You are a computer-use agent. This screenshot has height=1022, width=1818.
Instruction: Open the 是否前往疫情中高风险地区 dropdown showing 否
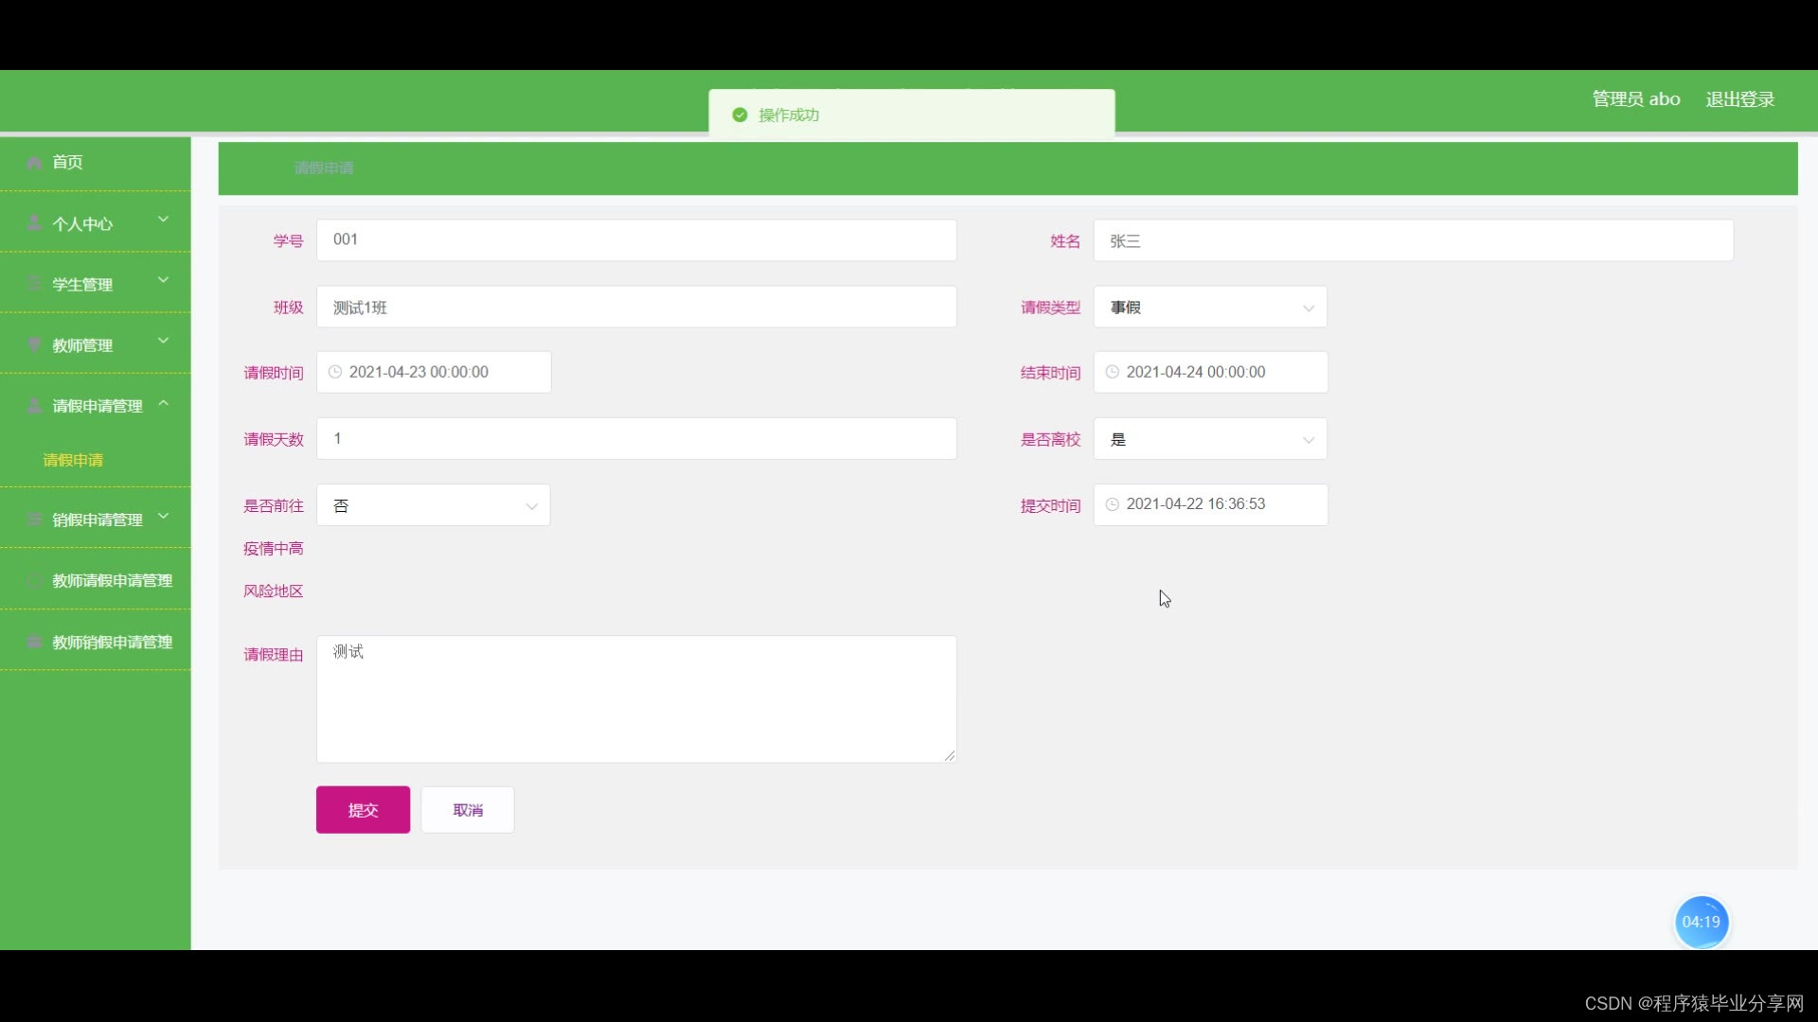point(433,505)
